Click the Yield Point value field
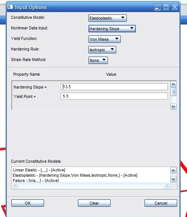The width and height of the screenshot is (187, 217). click(114, 96)
